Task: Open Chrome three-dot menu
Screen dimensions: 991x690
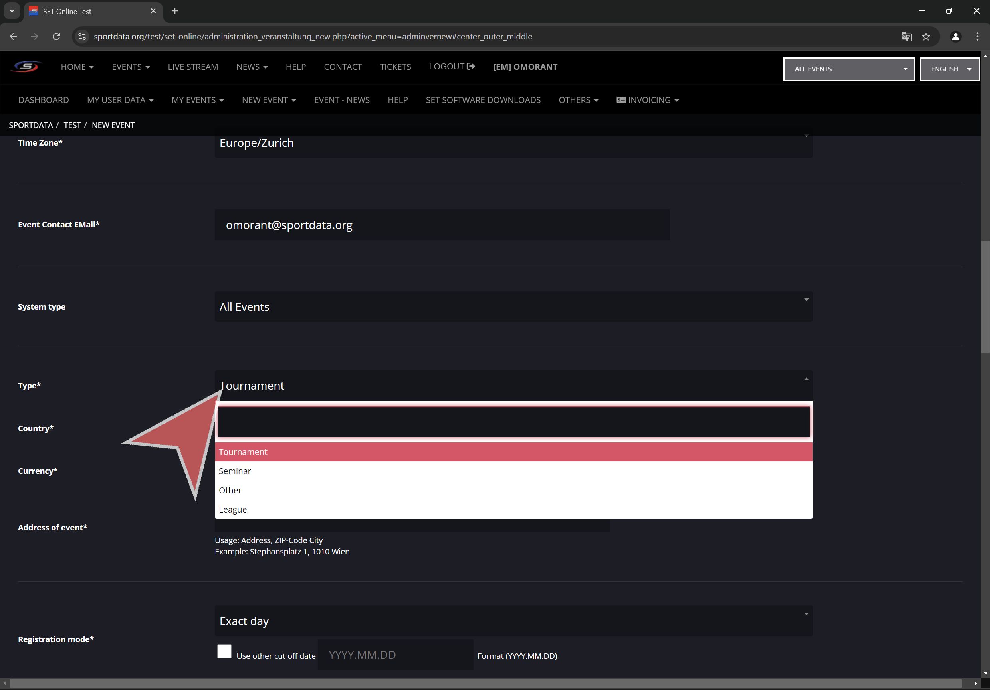Action: (977, 37)
